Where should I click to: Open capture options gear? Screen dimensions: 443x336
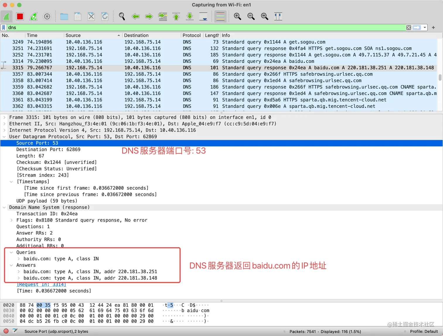tap(47, 16)
